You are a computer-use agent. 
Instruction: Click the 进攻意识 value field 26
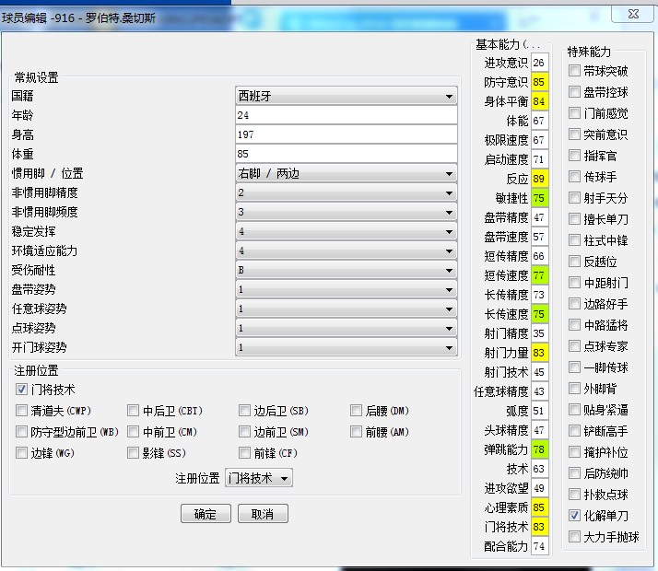pos(540,63)
